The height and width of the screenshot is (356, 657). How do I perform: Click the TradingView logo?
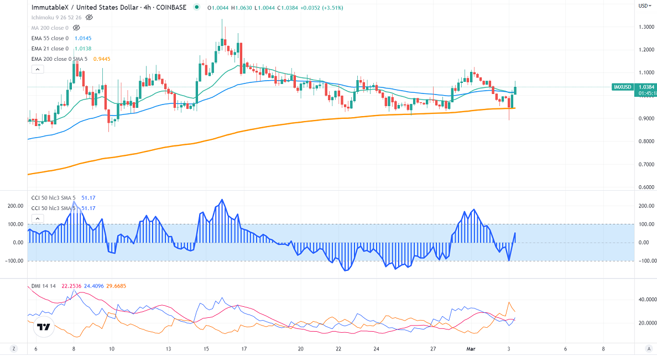coord(43,327)
